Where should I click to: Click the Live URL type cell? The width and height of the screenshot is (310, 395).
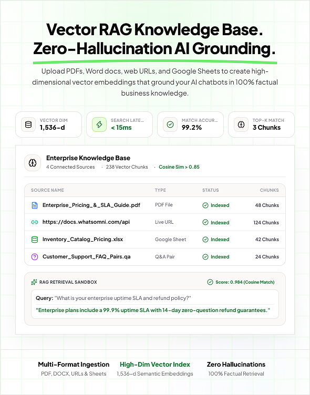pos(164,222)
